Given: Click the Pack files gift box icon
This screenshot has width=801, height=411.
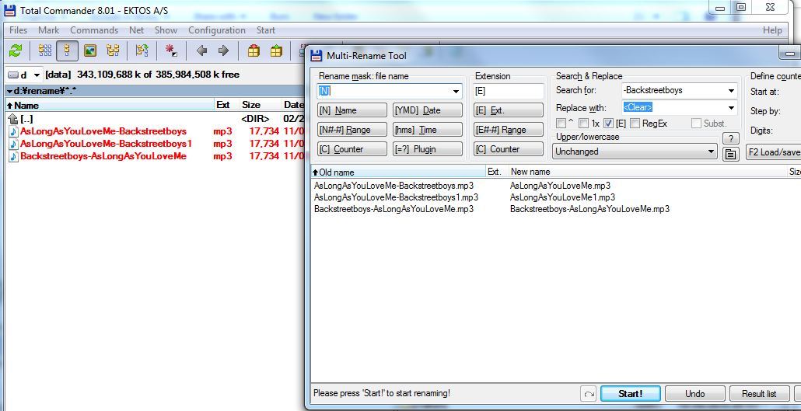Looking at the screenshot, I should (x=254, y=51).
